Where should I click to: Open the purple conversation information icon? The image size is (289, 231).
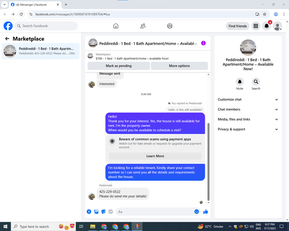click(x=203, y=43)
